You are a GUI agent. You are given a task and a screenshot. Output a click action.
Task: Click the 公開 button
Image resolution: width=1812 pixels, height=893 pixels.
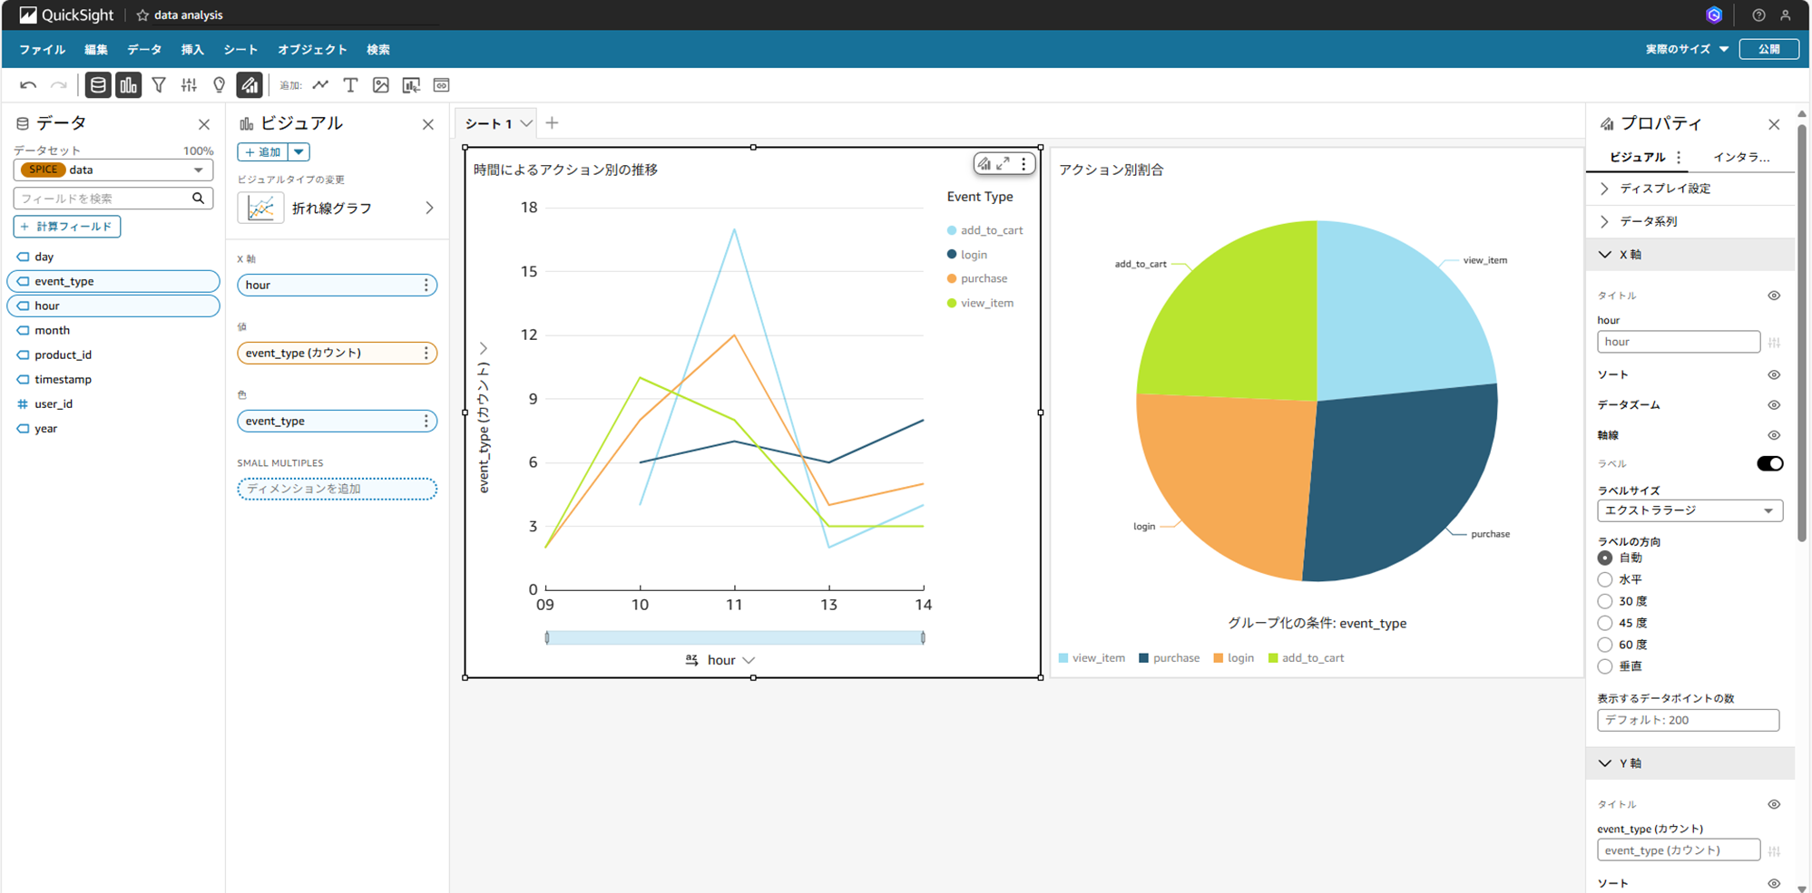[x=1768, y=49]
